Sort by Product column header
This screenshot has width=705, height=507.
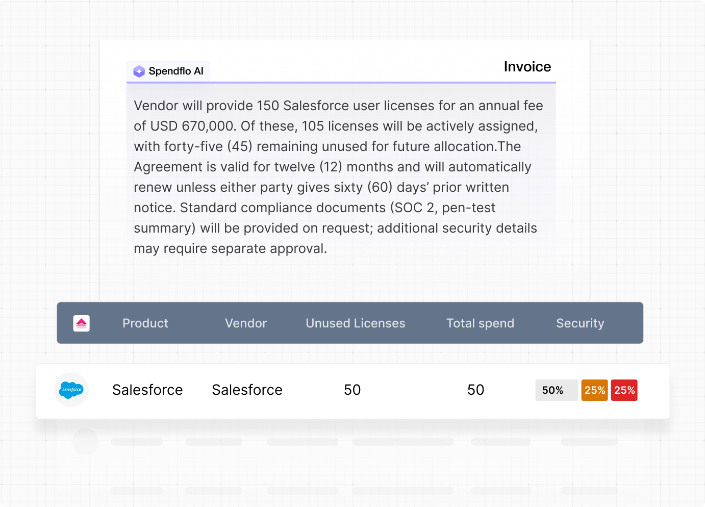click(145, 323)
